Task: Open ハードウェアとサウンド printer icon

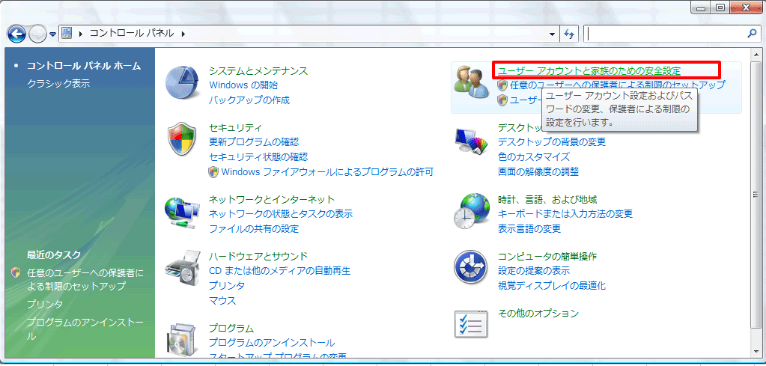Action: click(182, 269)
